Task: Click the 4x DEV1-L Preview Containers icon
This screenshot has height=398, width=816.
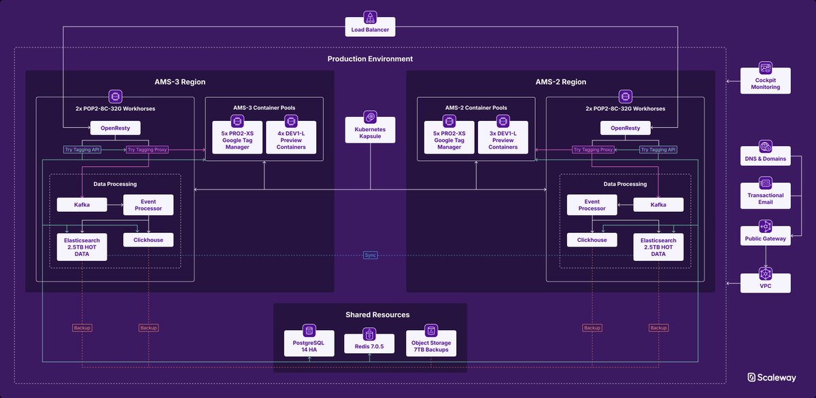Action: (x=291, y=122)
